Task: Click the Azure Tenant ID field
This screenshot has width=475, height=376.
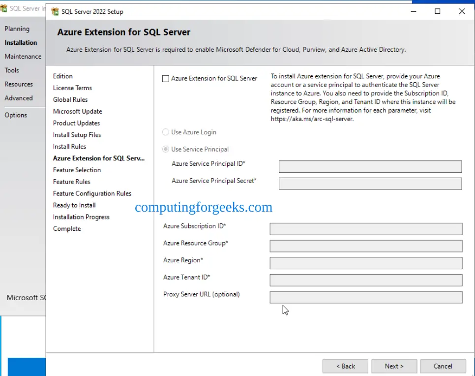Action: coord(366,280)
